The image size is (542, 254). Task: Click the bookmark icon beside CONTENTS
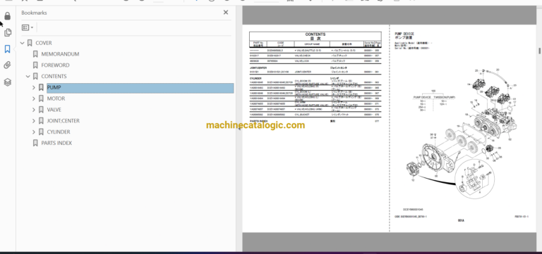tap(35, 76)
